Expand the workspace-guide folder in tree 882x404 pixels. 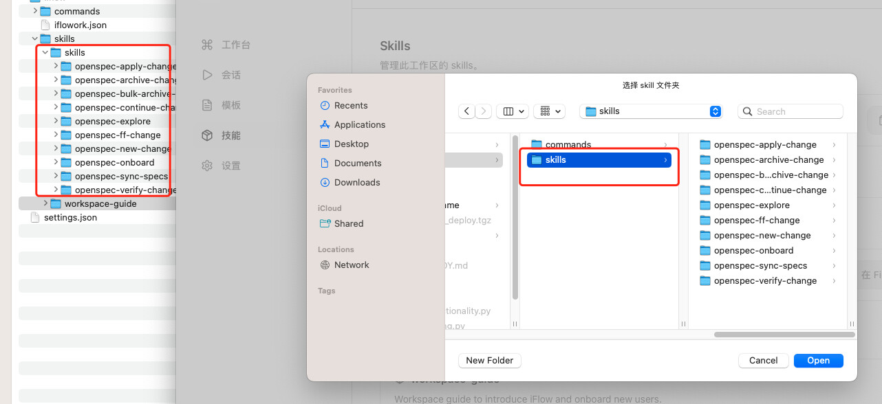coord(45,204)
